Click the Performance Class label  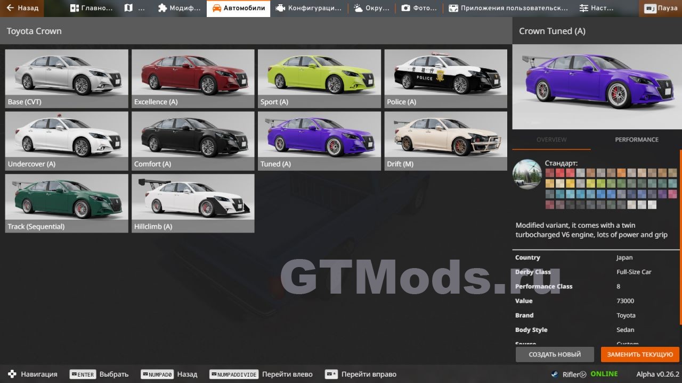click(x=543, y=286)
